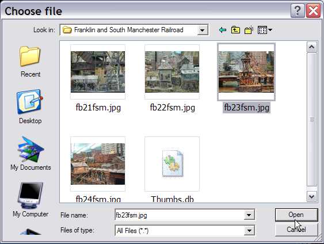Create a new folder
The image size is (324, 244).
[x=249, y=30]
